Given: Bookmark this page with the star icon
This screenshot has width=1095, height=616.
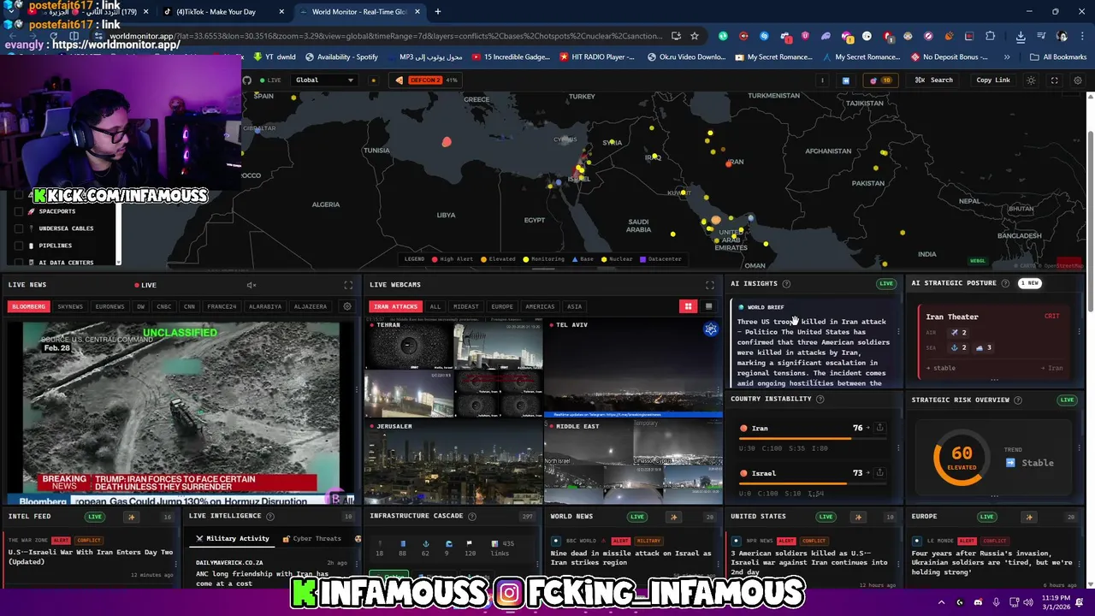Looking at the screenshot, I should click(694, 36).
